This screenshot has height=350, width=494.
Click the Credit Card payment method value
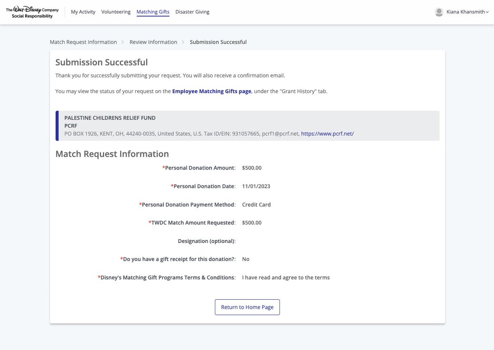point(256,205)
